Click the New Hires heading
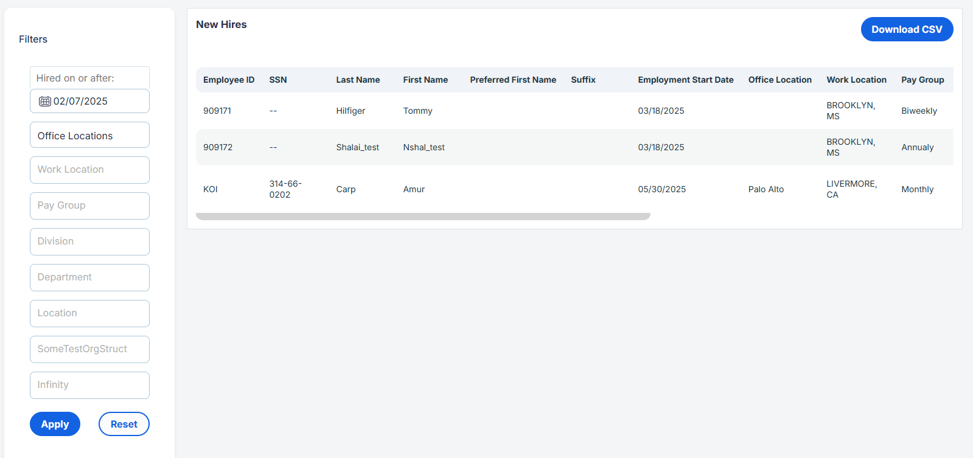This screenshot has width=973, height=458. pos(221,24)
